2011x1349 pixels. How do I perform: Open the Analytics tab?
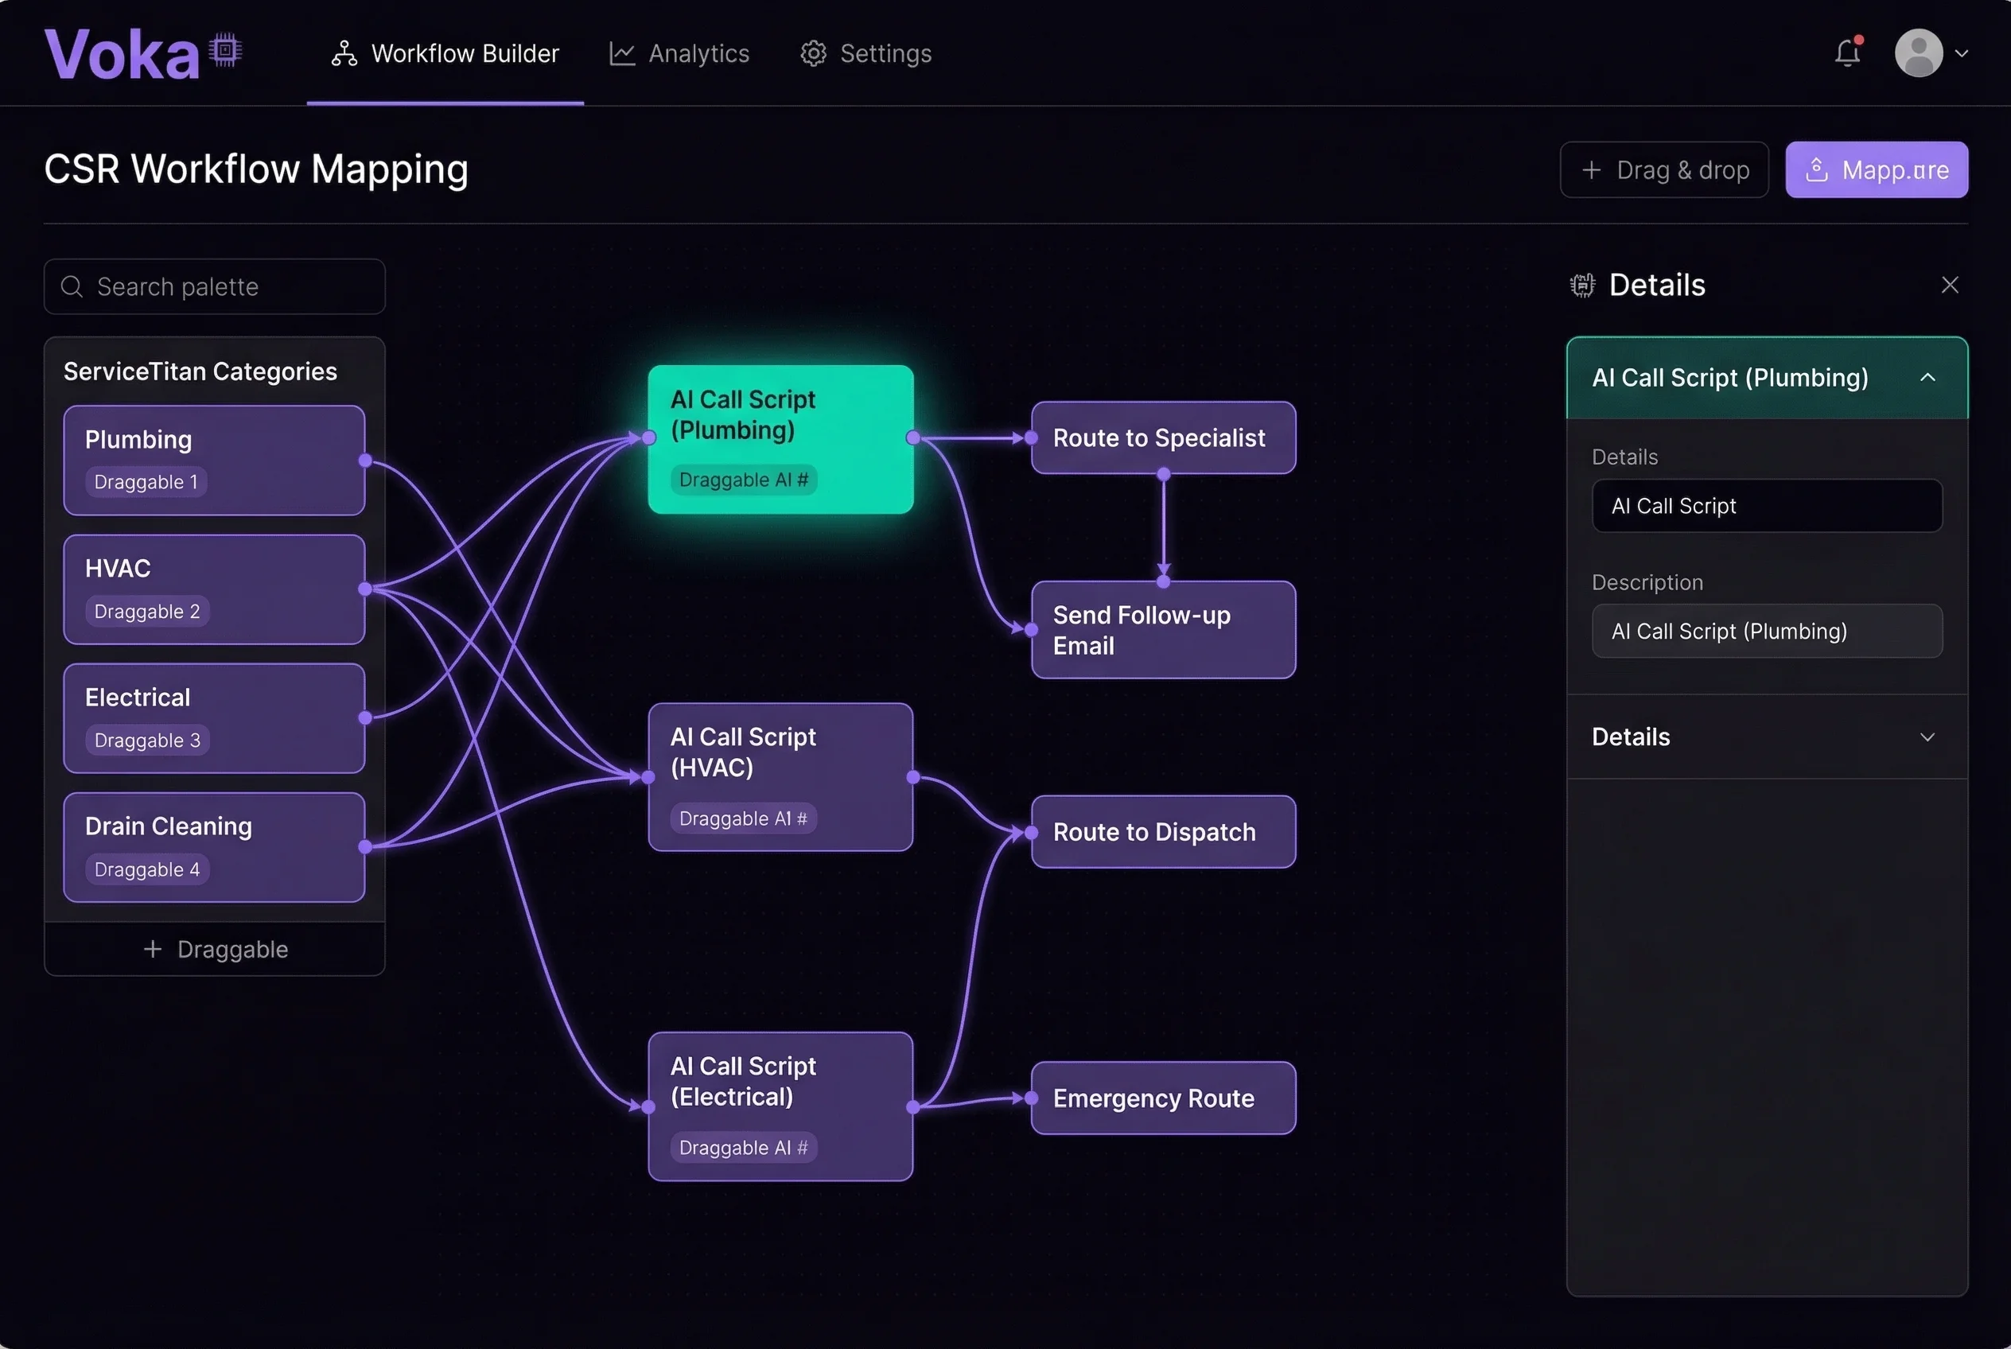[x=680, y=53]
